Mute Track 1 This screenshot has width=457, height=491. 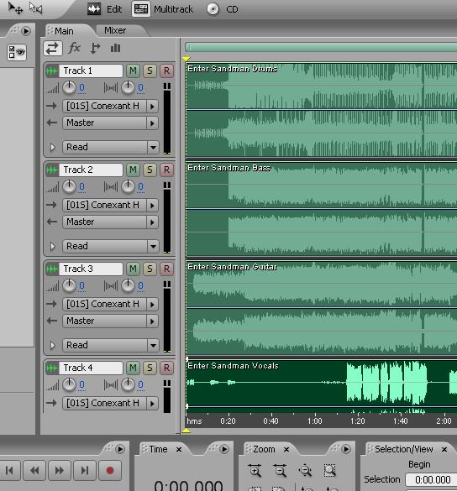click(133, 71)
